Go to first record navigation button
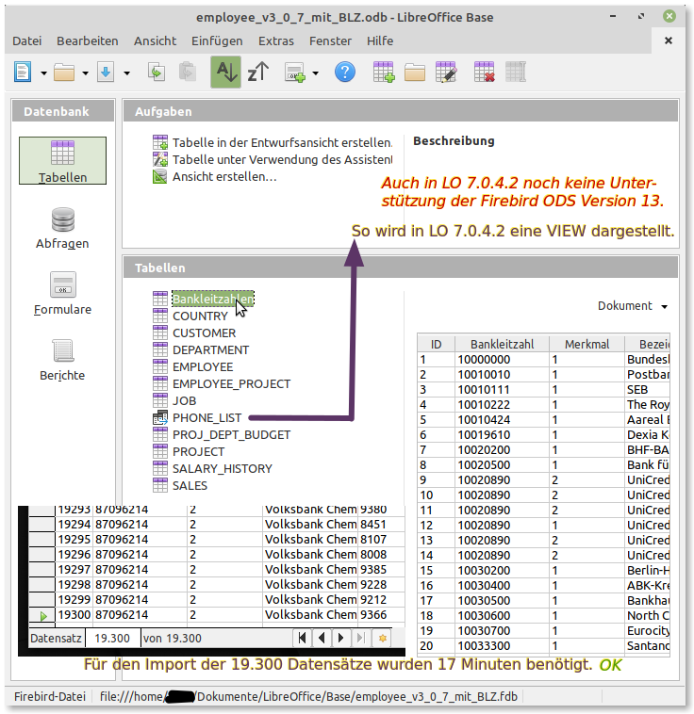 302,638
